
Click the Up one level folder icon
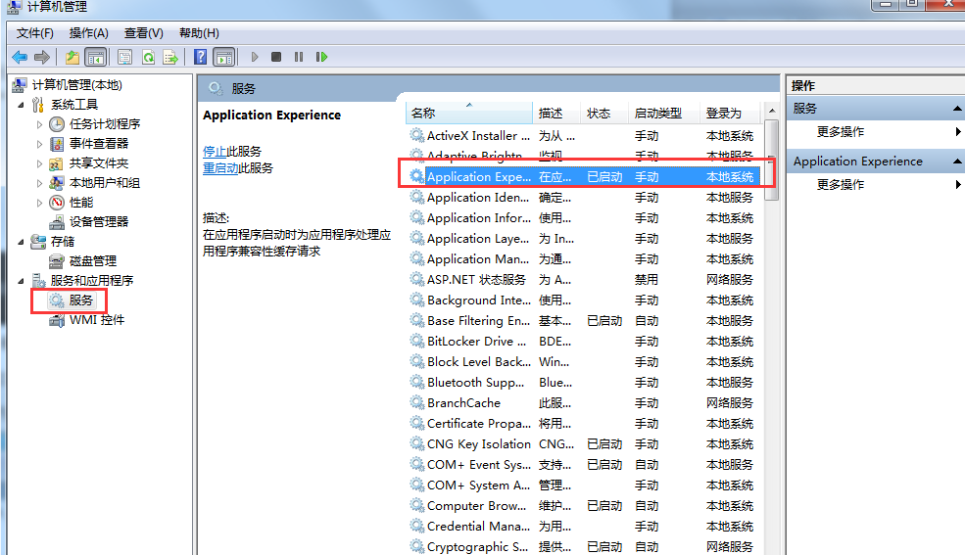coord(72,57)
